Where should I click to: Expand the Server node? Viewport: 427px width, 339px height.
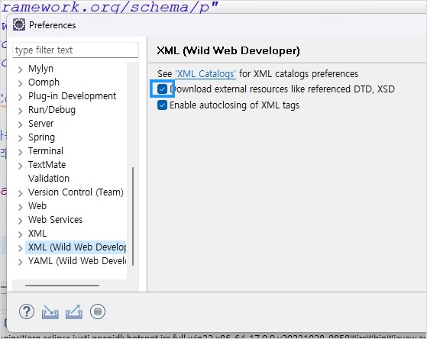pyautogui.click(x=20, y=124)
